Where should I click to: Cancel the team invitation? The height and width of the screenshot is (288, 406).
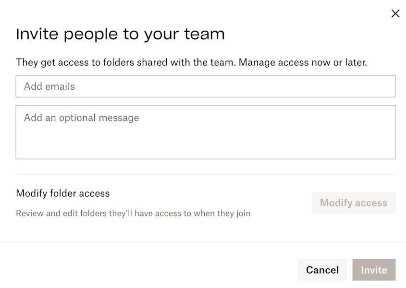coord(322,270)
